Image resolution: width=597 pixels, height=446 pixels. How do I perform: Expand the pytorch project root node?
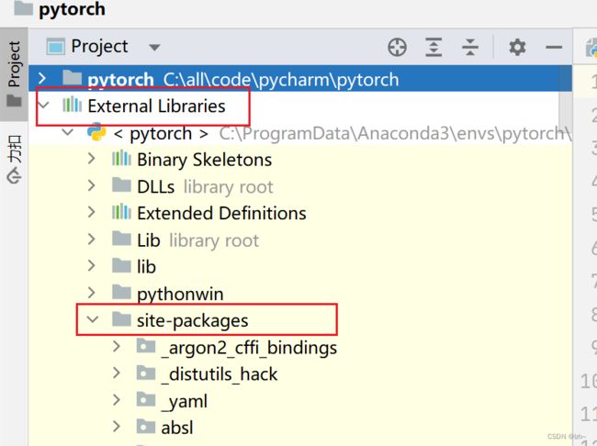point(42,78)
